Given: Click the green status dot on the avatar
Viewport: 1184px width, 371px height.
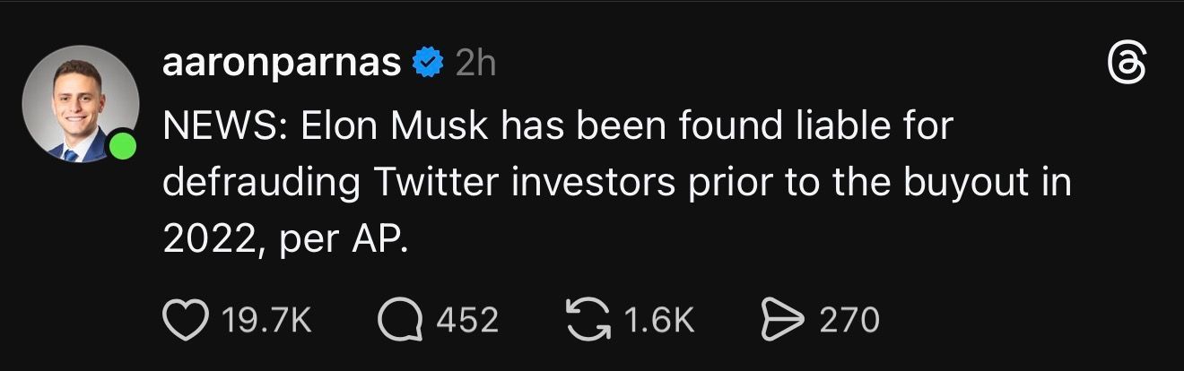Looking at the screenshot, I should click(x=122, y=147).
